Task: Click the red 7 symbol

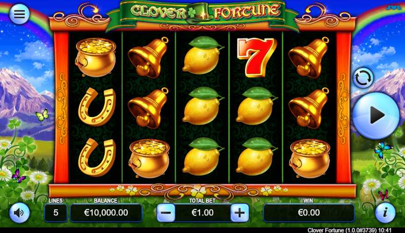Action: click(x=256, y=57)
